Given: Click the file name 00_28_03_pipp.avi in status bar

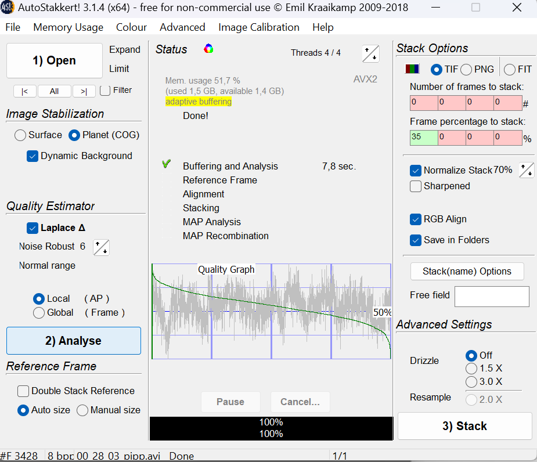Looking at the screenshot, I should click(x=118, y=456).
